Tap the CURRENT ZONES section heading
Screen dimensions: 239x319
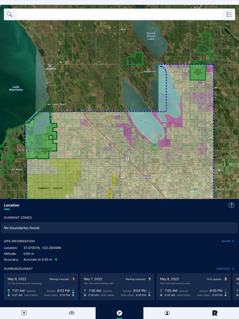tap(18, 218)
